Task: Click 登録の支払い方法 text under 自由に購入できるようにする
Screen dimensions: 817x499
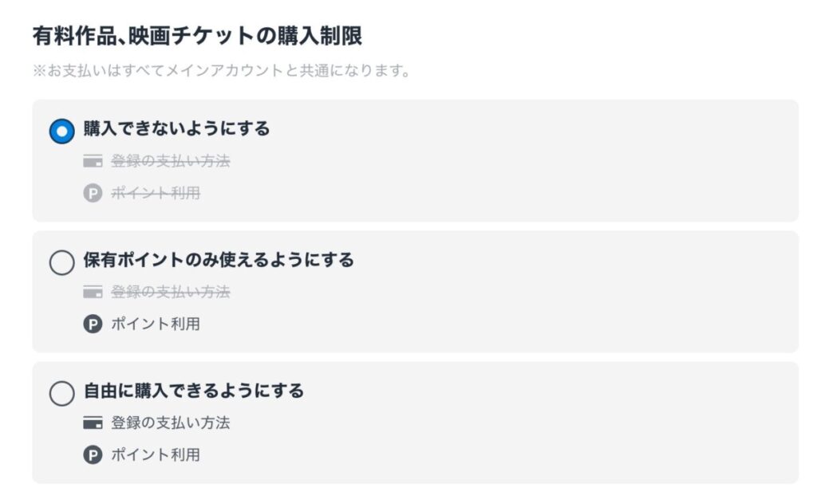Action: pos(171,423)
